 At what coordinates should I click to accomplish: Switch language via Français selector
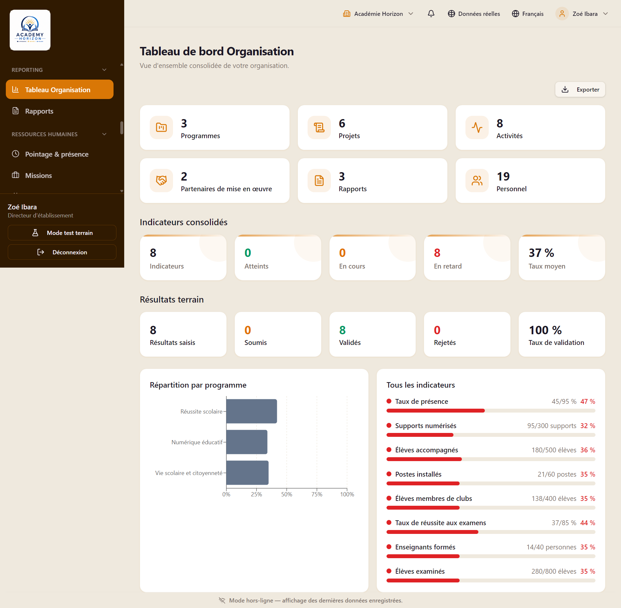click(528, 14)
